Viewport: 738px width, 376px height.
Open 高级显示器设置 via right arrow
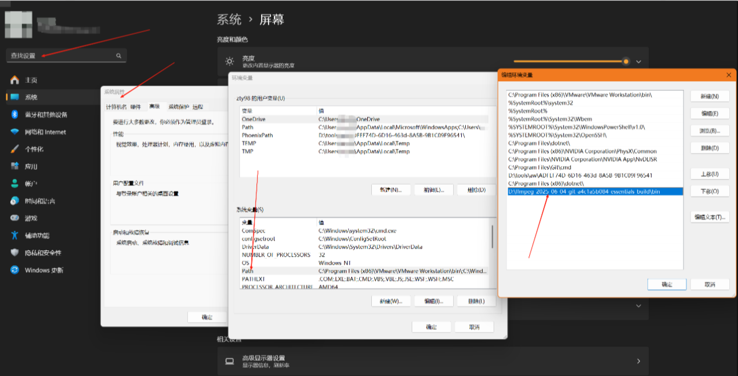[639, 361]
